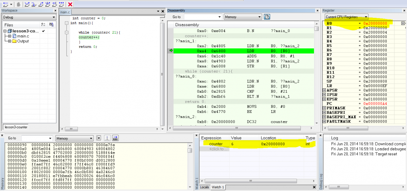
Task: Collapse the lesson3-co... project node
Action: [5, 31]
